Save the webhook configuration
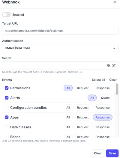 (112, 153)
